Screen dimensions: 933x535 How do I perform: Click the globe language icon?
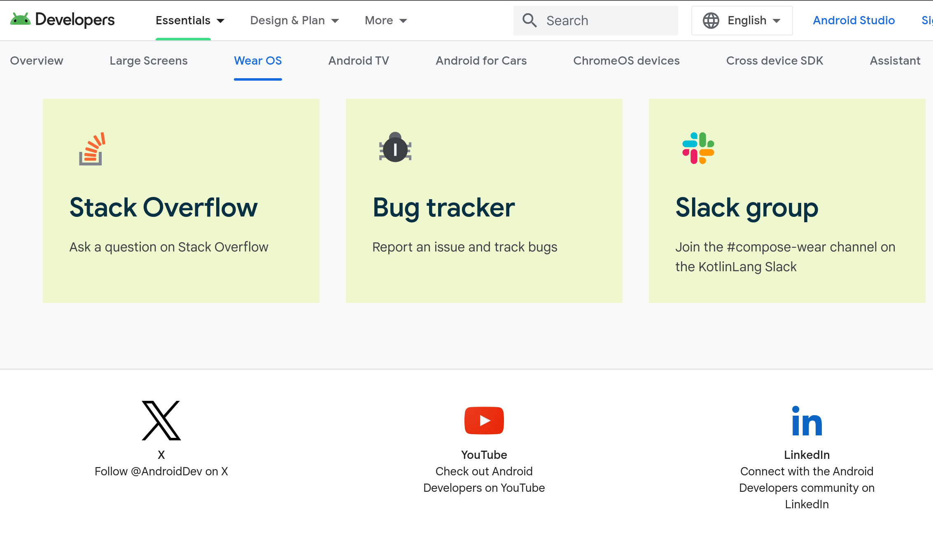711,21
